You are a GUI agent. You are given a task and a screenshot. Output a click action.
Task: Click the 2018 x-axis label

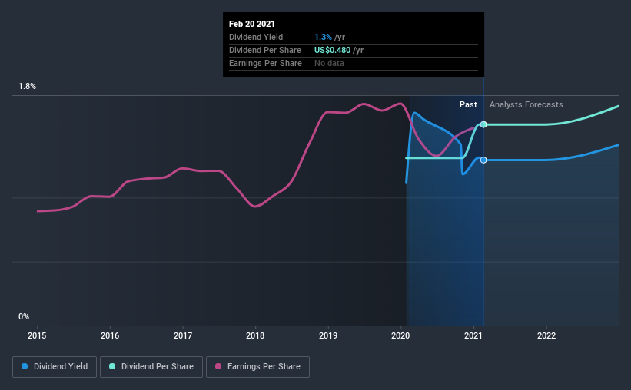tap(255, 335)
